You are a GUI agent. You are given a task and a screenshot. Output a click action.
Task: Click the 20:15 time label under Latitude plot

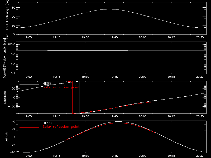(x=171, y=156)
